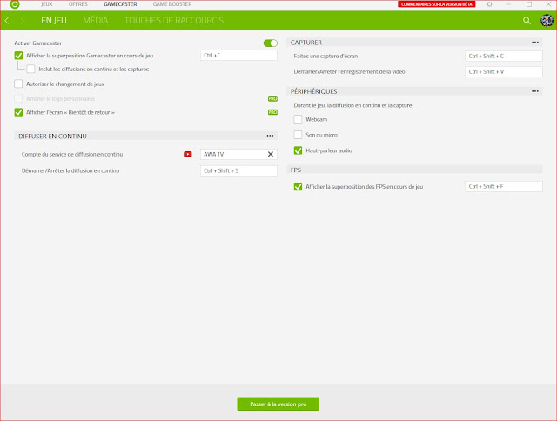Open settings gear in title bar
Viewport: 557px width, 421px height.
click(x=489, y=4)
